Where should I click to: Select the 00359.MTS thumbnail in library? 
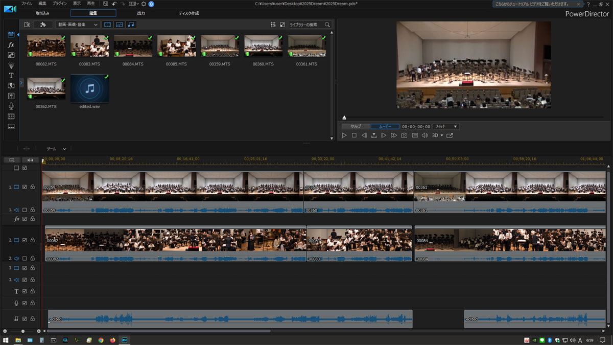coord(220,46)
